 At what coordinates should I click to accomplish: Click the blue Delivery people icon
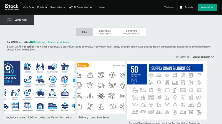[40, 67]
